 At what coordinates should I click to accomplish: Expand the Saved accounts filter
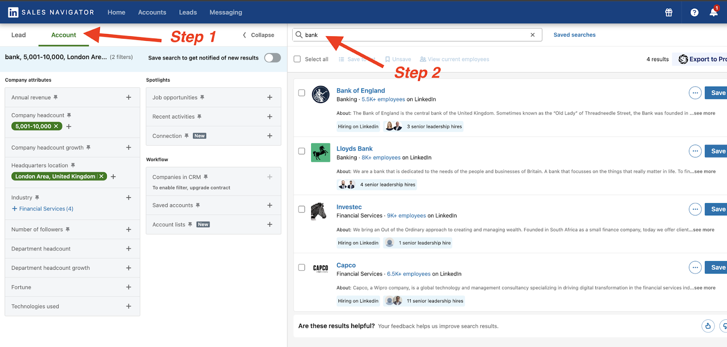[x=270, y=205]
